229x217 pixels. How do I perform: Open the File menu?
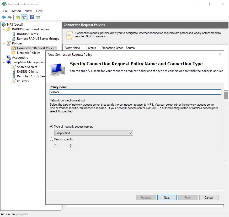click(5, 11)
